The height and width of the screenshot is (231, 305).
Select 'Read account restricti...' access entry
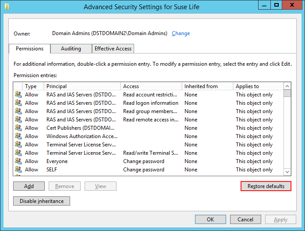(x=150, y=95)
